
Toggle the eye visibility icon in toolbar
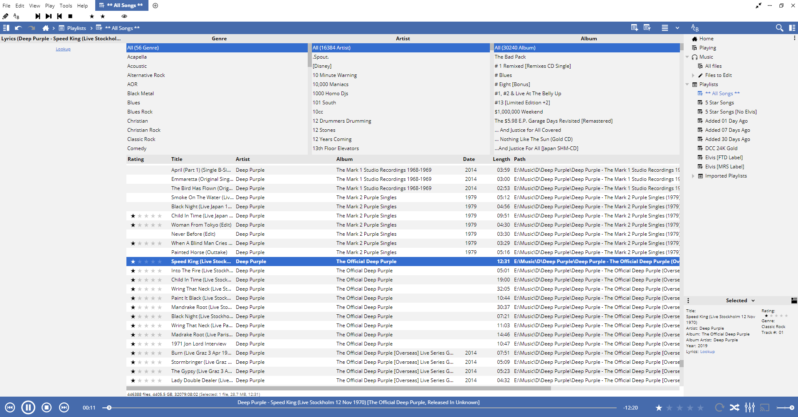tap(124, 16)
